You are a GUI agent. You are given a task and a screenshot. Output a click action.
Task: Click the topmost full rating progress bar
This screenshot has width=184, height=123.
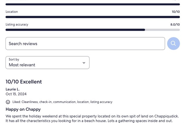(x=93, y=4)
